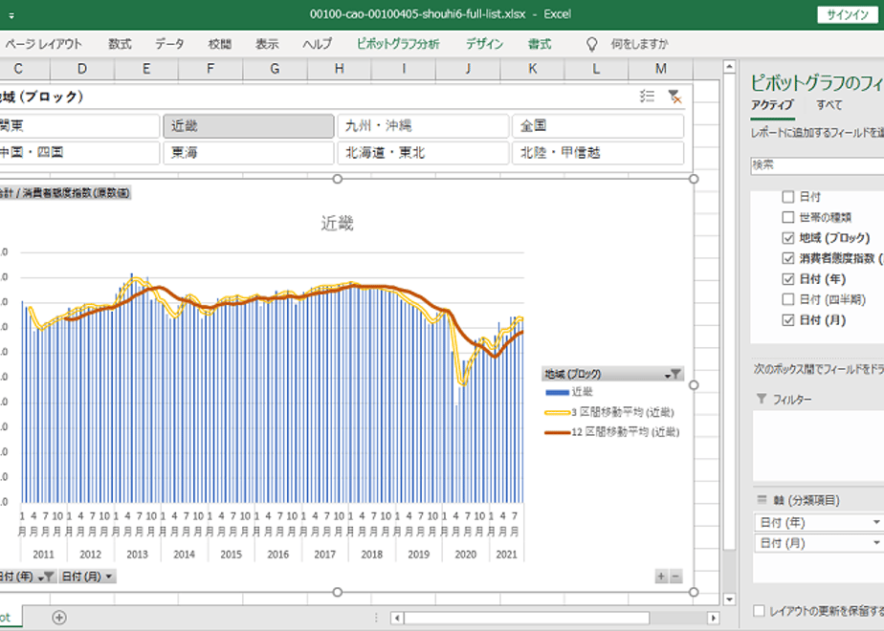Click the axis area icon beside 軸 (分類項目)
The width and height of the screenshot is (884, 631).
click(762, 500)
